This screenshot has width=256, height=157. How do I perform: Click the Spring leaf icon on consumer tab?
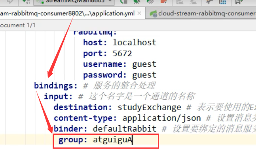click(153, 14)
